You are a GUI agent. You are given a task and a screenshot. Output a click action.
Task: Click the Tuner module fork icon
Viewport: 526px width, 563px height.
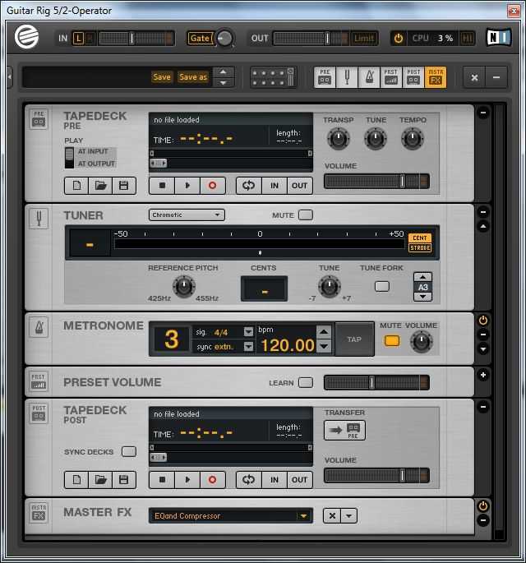[39, 219]
